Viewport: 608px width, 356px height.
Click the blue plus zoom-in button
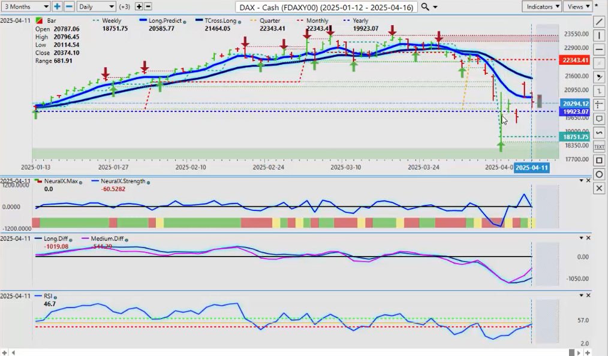pos(57,7)
